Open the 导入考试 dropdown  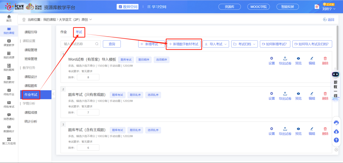tap(216, 44)
